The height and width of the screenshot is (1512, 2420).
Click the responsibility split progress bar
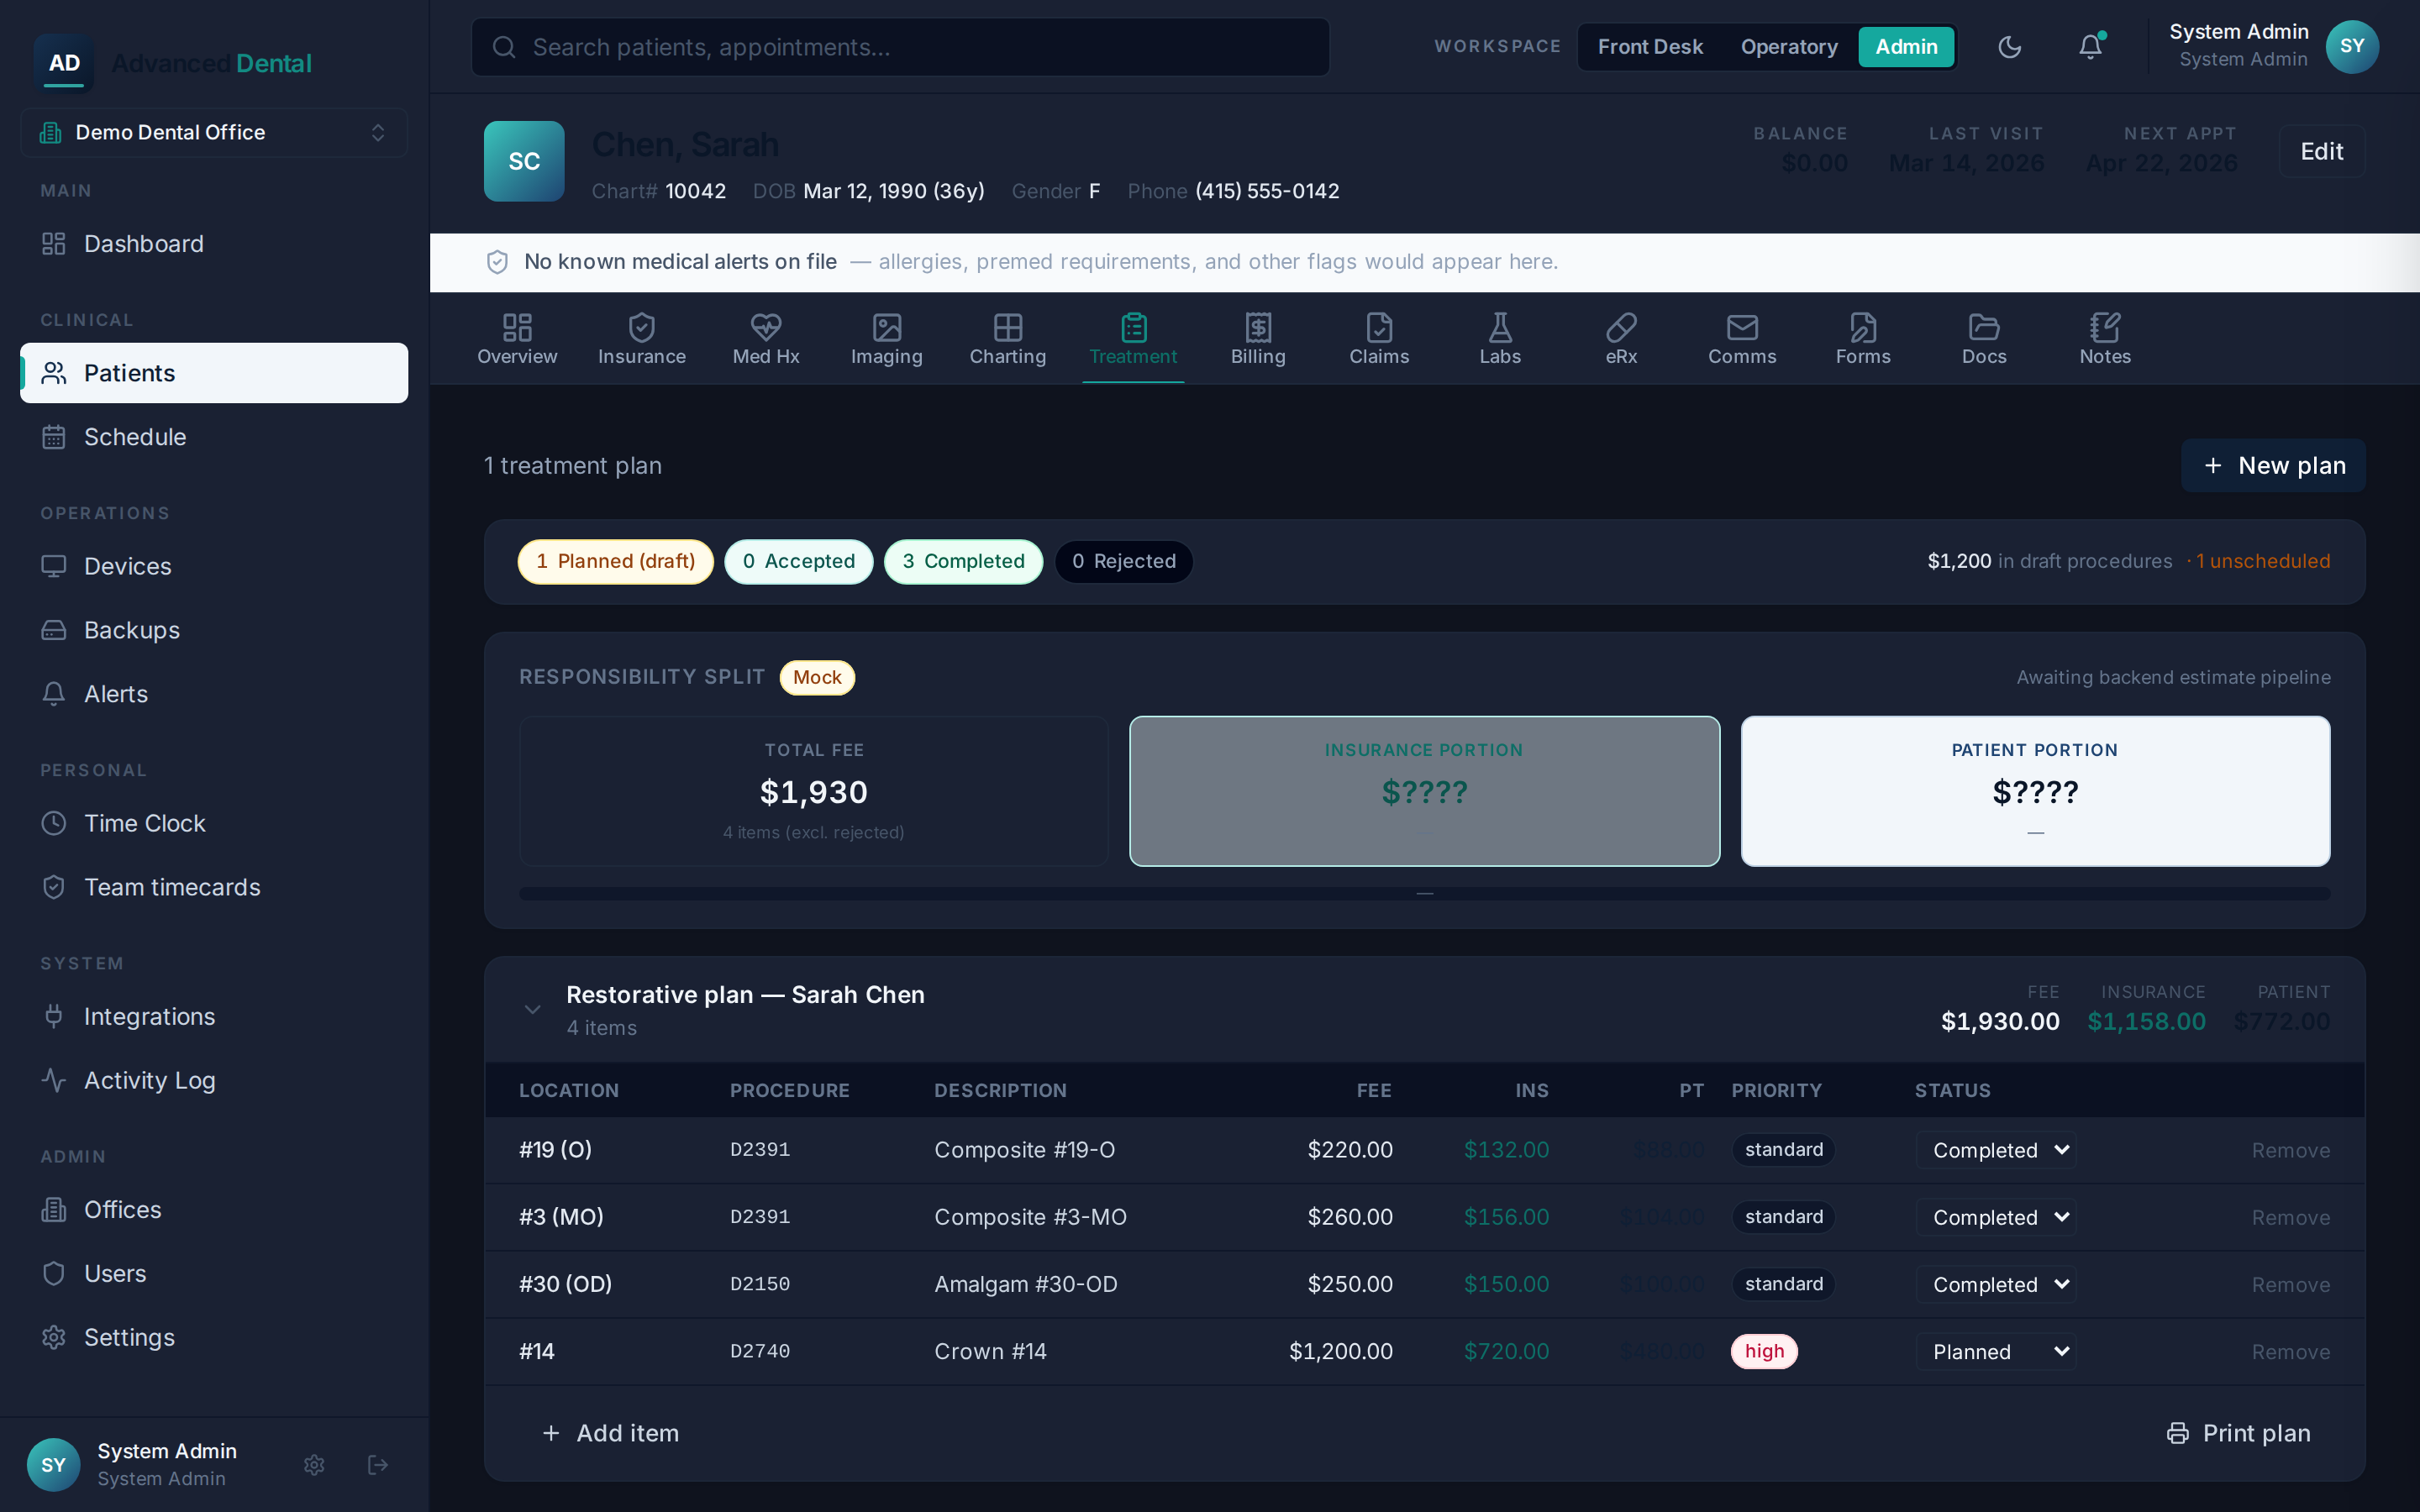(x=1424, y=893)
